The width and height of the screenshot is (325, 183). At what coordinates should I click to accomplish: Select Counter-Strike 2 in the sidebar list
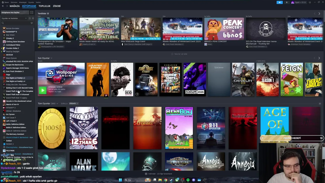[x=12, y=48]
